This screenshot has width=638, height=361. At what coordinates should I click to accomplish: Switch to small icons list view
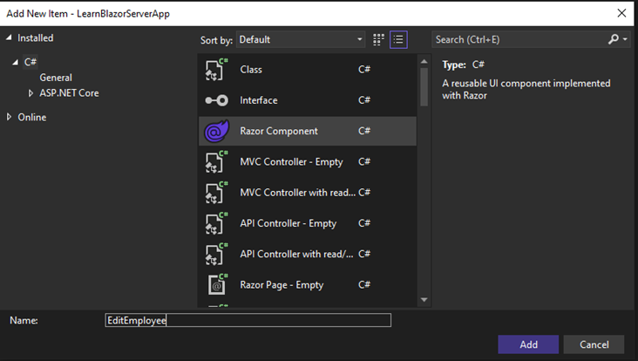click(398, 39)
